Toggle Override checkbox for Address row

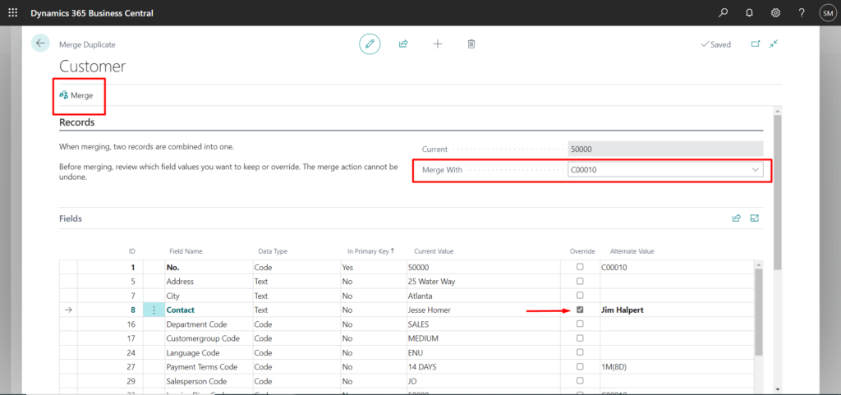(580, 281)
